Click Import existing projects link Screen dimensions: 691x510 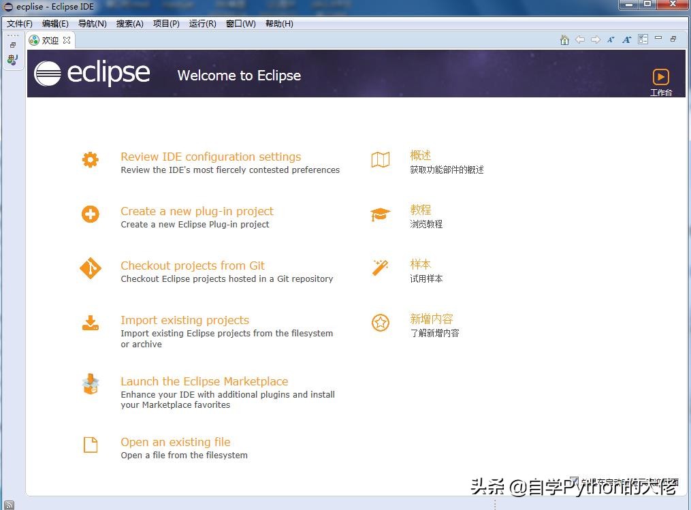[184, 320]
